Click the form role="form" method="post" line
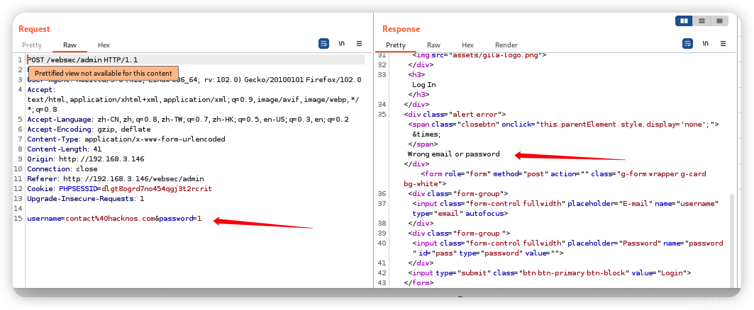 tap(564, 174)
